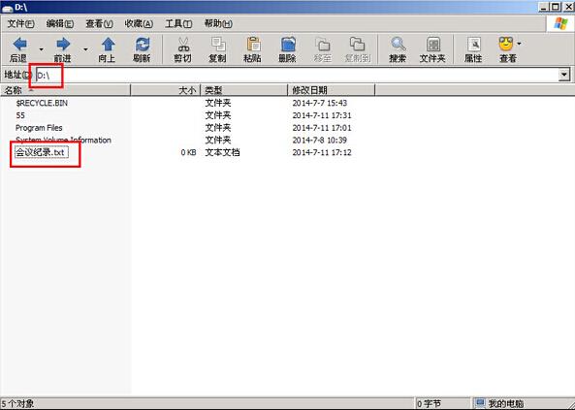575x410 pixels.
Task: Expand the Forward button history dropdown arrow
Action: click(85, 49)
